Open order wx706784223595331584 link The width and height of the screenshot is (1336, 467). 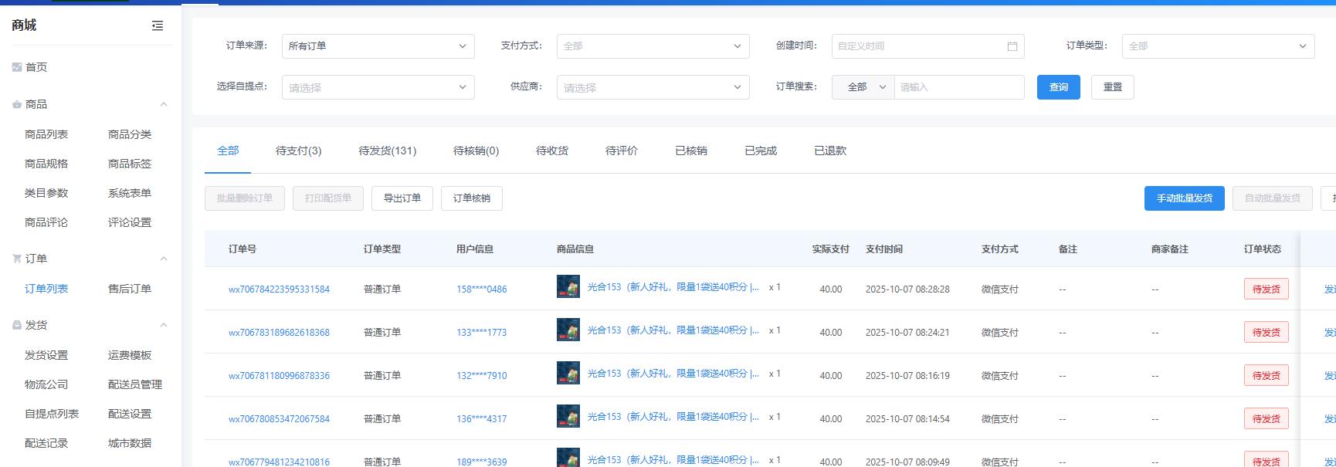pyautogui.click(x=279, y=289)
